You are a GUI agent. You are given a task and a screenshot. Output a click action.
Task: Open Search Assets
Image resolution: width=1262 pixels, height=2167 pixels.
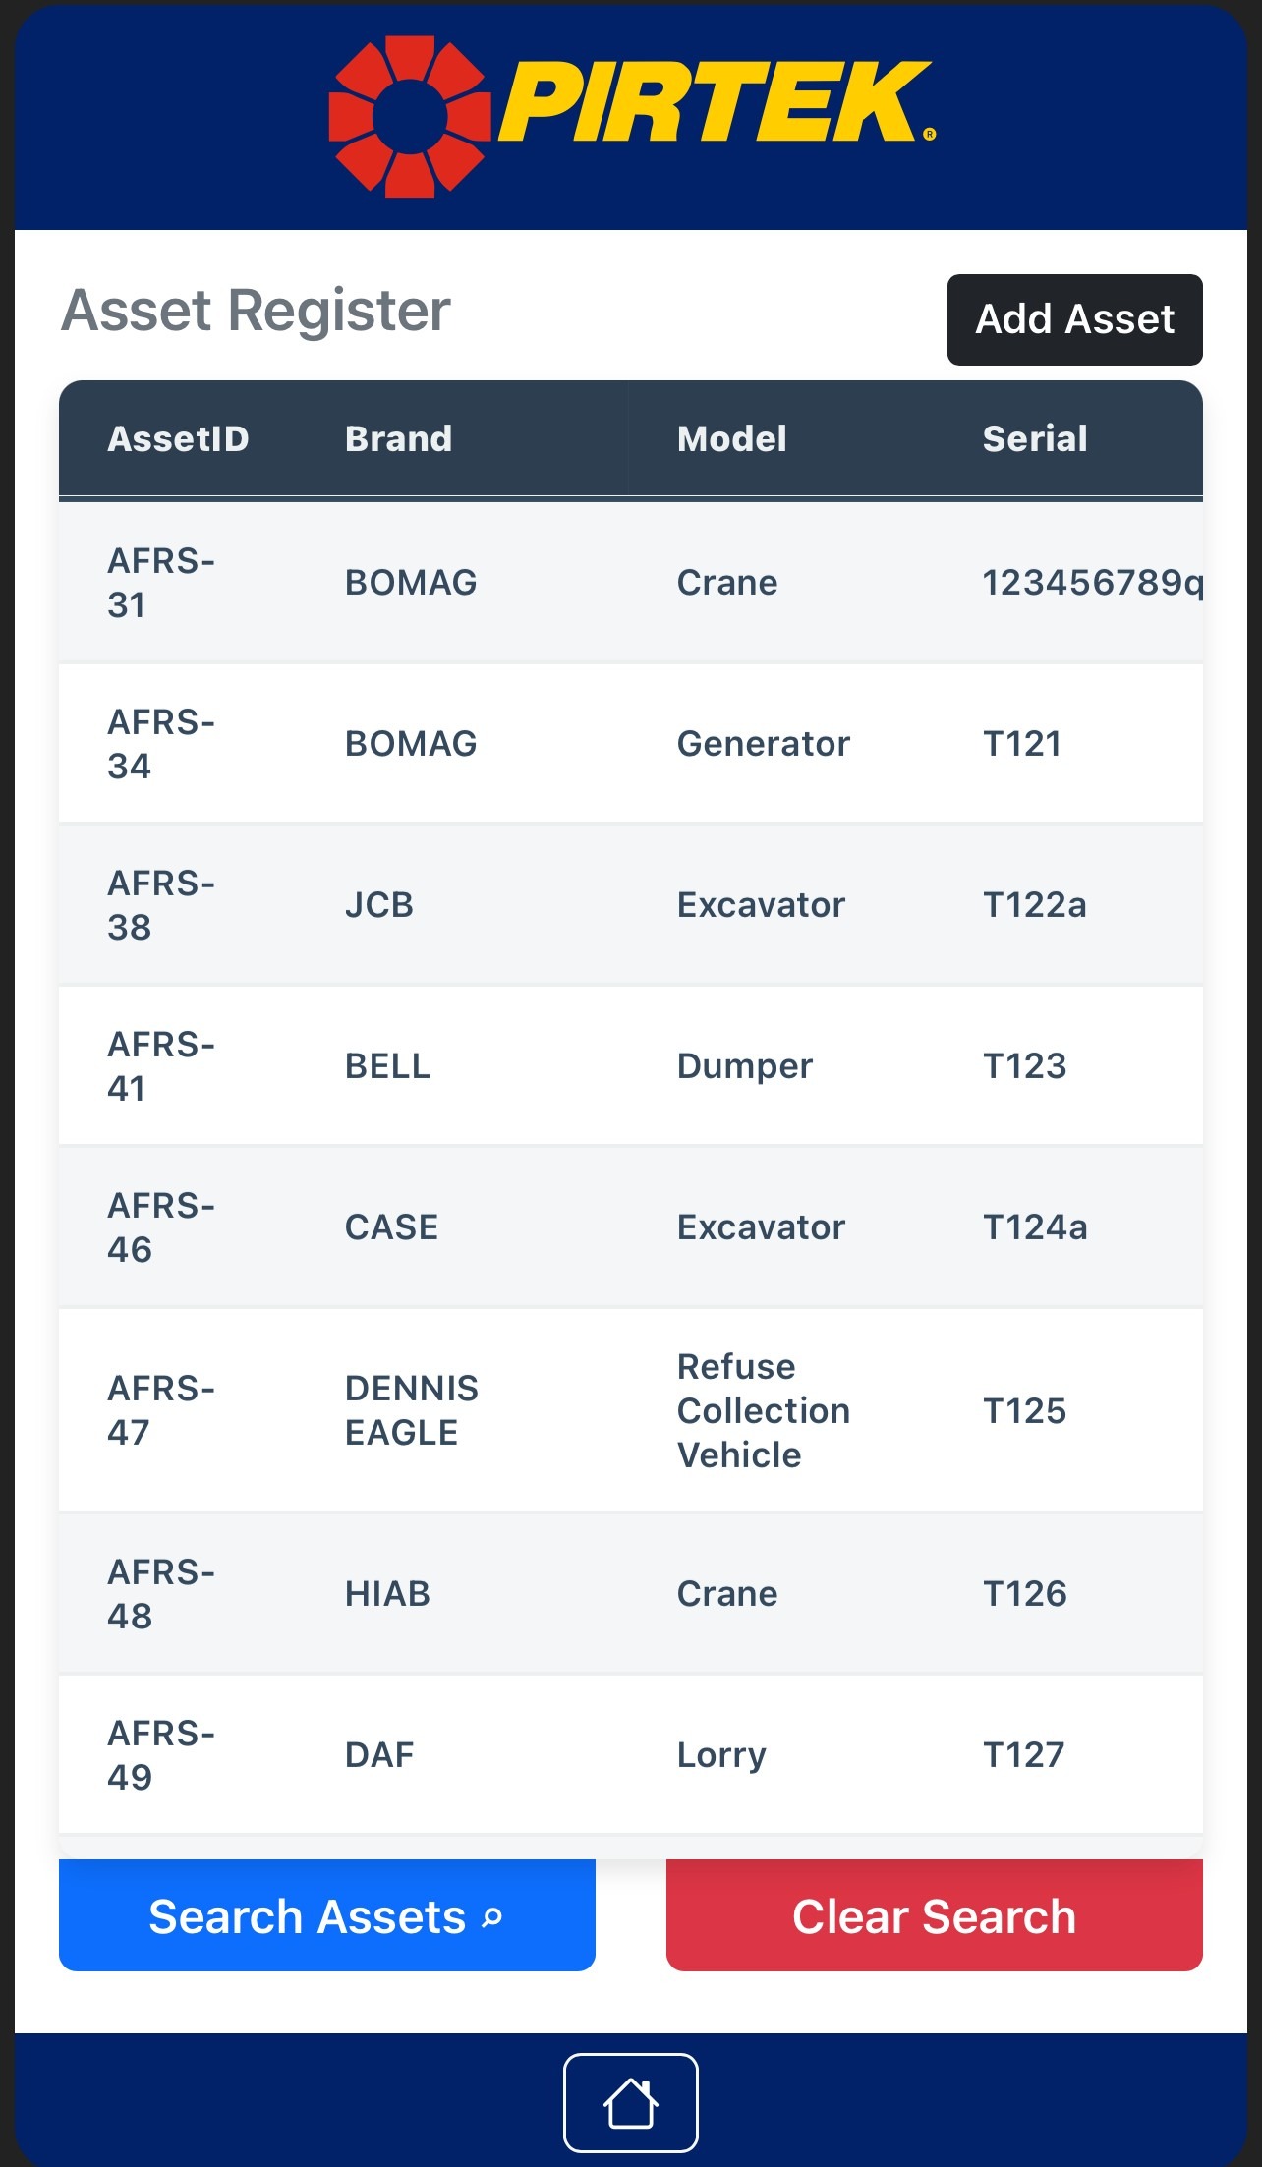[x=326, y=1915]
